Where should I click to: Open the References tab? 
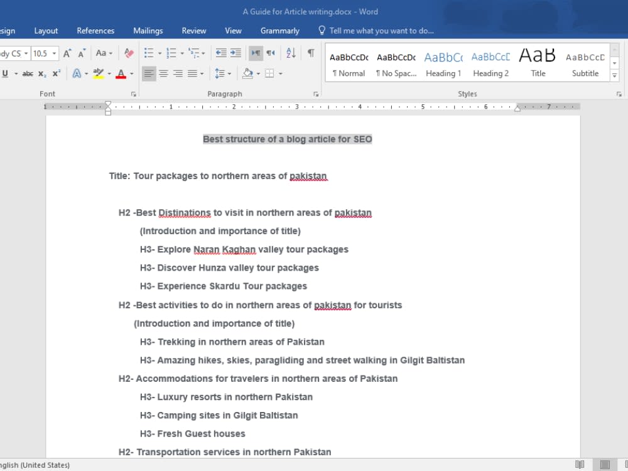point(95,31)
